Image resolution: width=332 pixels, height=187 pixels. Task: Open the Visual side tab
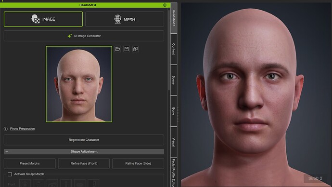click(x=174, y=142)
